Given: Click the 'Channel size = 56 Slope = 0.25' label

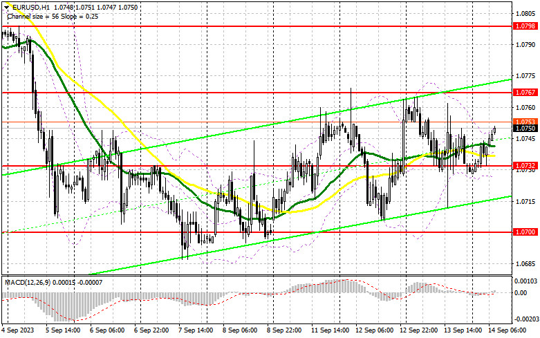Looking at the screenshot, I should pos(53,17).
